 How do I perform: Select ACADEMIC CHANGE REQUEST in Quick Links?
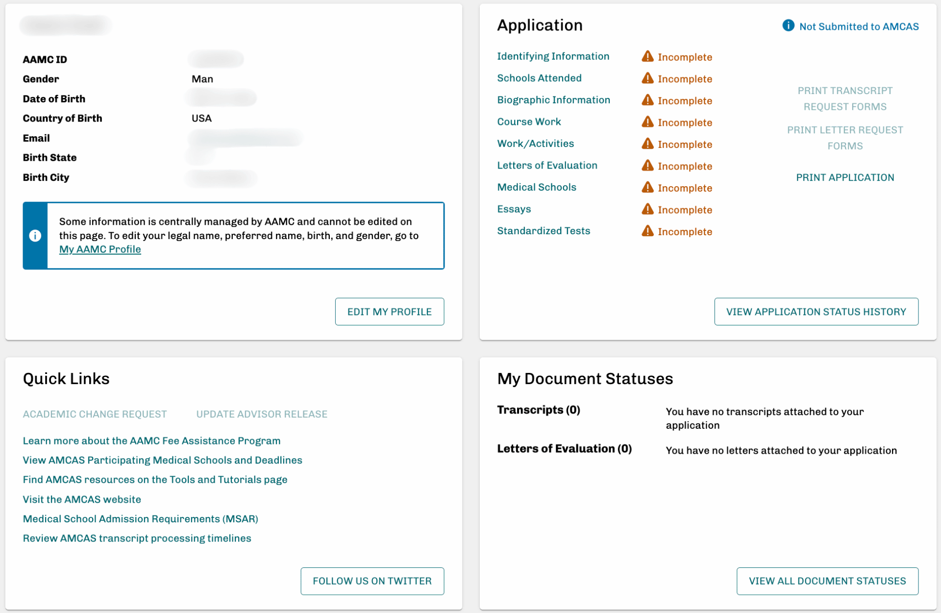point(95,414)
